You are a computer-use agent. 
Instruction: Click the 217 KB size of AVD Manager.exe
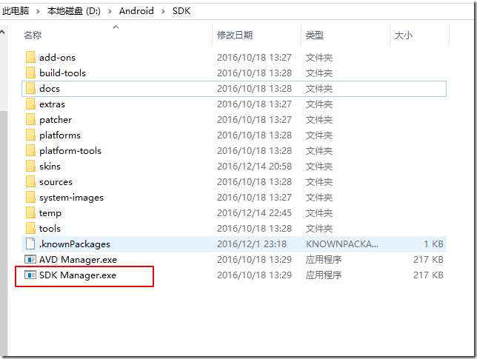(428, 259)
